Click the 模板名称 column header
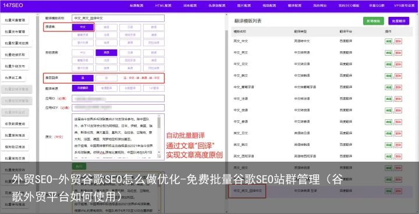 click(x=240, y=31)
